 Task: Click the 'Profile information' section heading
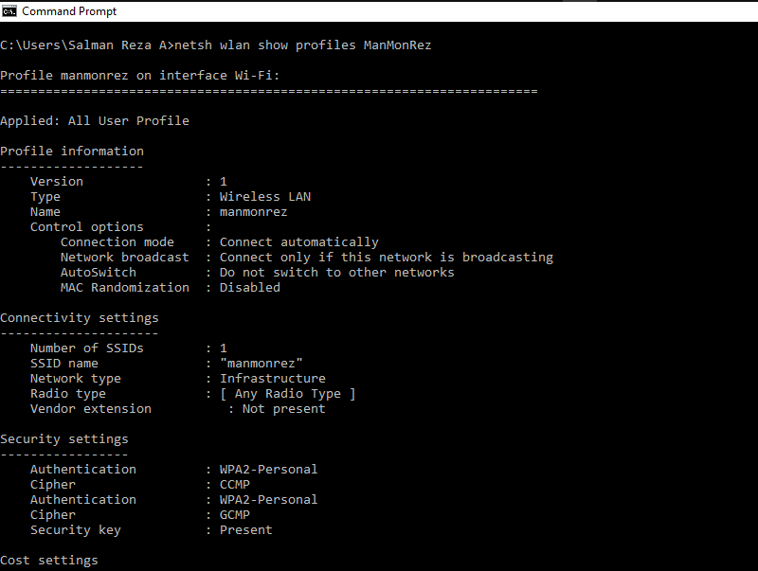coord(72,152)
